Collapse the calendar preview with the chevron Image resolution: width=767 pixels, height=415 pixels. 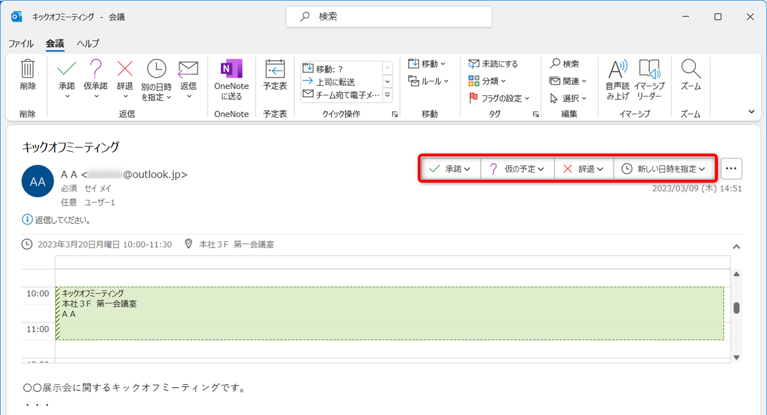click(736, 247)
